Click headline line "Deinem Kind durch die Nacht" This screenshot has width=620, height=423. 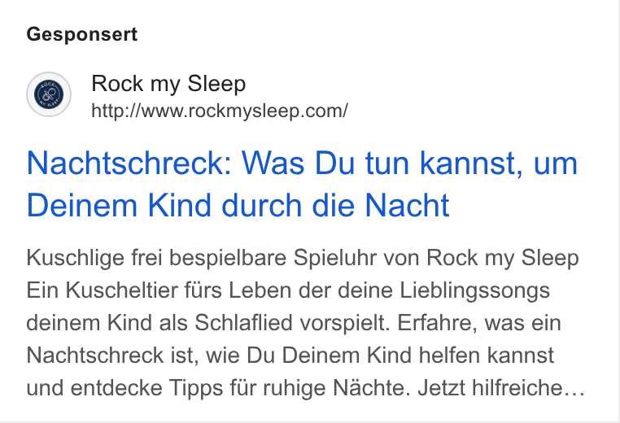click(238, 205)
